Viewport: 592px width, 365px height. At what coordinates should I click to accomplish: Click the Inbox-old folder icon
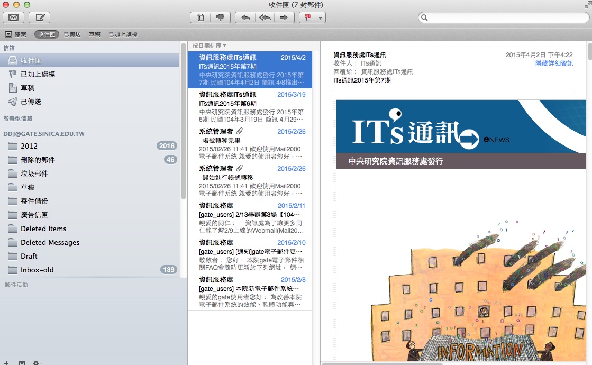tap(13, 270)
